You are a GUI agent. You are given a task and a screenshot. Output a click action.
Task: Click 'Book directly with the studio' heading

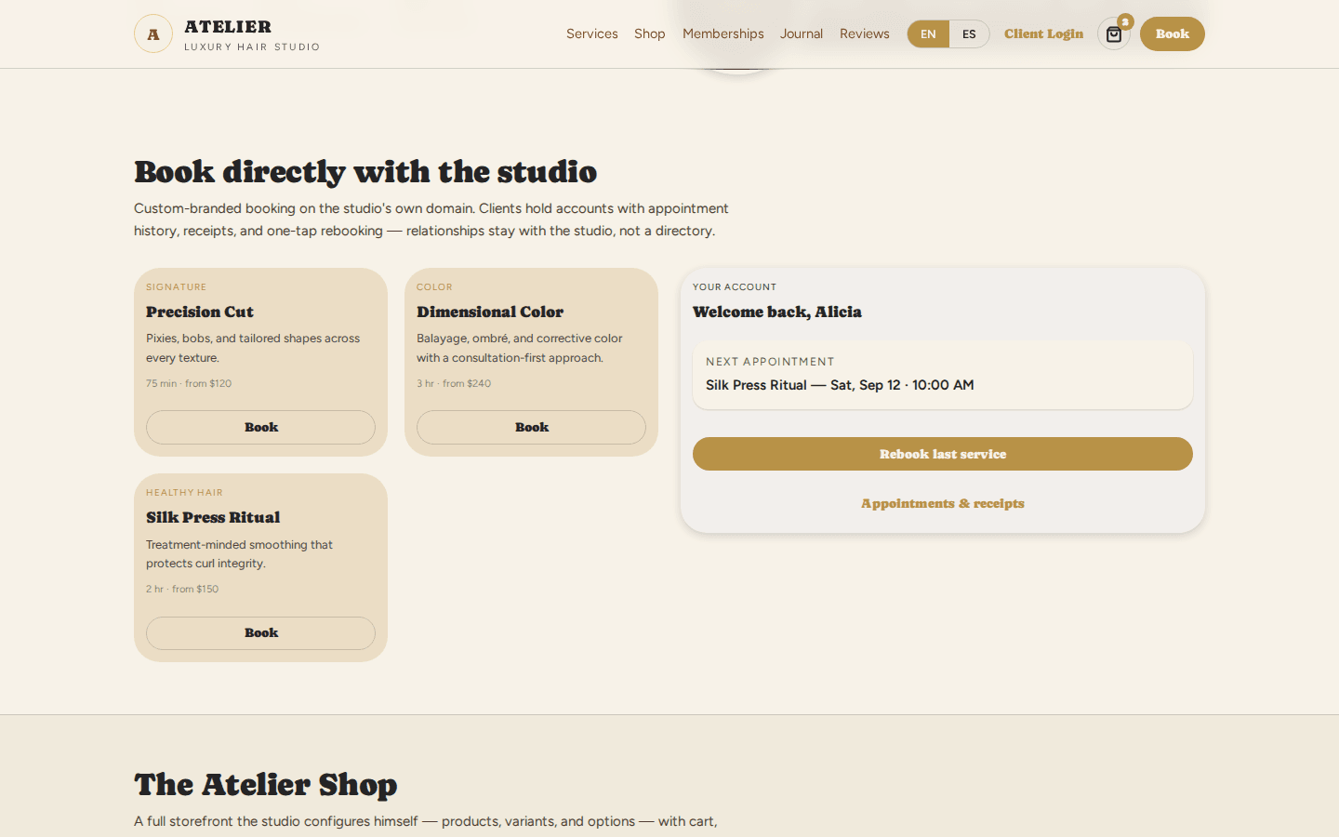click(x=365, y=172)
